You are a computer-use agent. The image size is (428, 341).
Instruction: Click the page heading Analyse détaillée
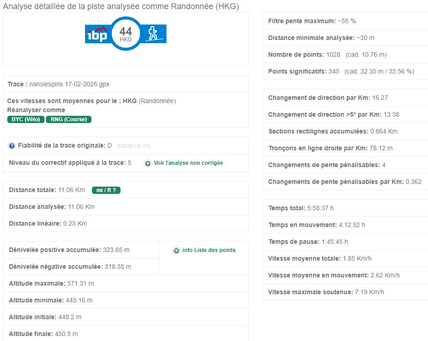pos(121,6)
